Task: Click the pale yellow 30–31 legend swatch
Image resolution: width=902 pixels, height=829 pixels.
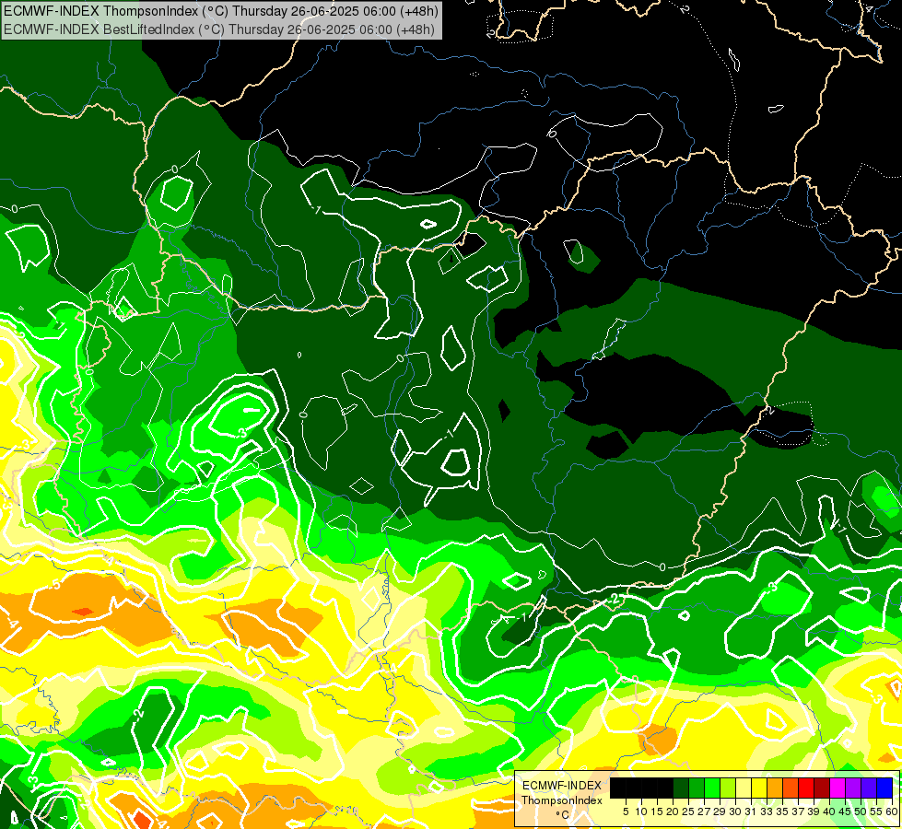Action: (744, 788)
